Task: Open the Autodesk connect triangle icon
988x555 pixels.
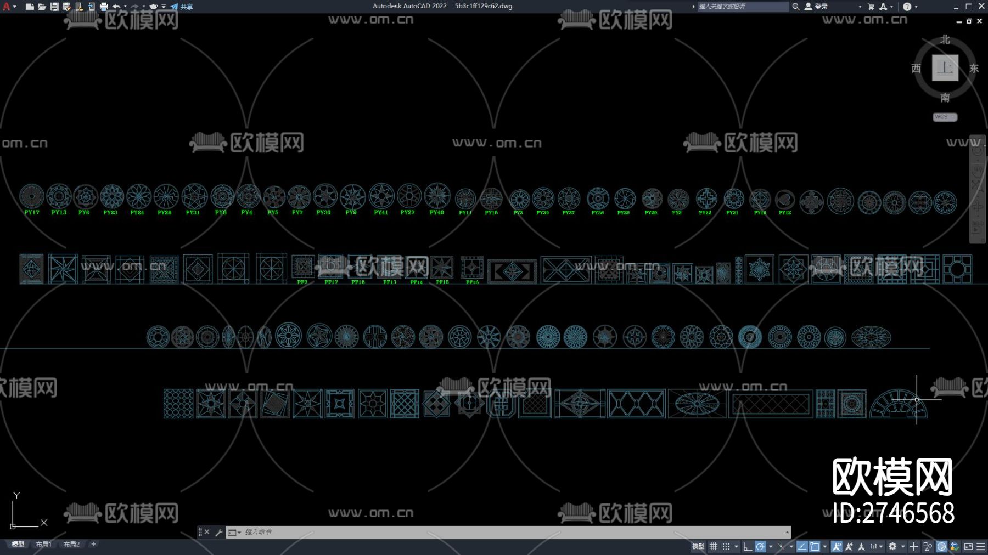Action: point(883,7)
